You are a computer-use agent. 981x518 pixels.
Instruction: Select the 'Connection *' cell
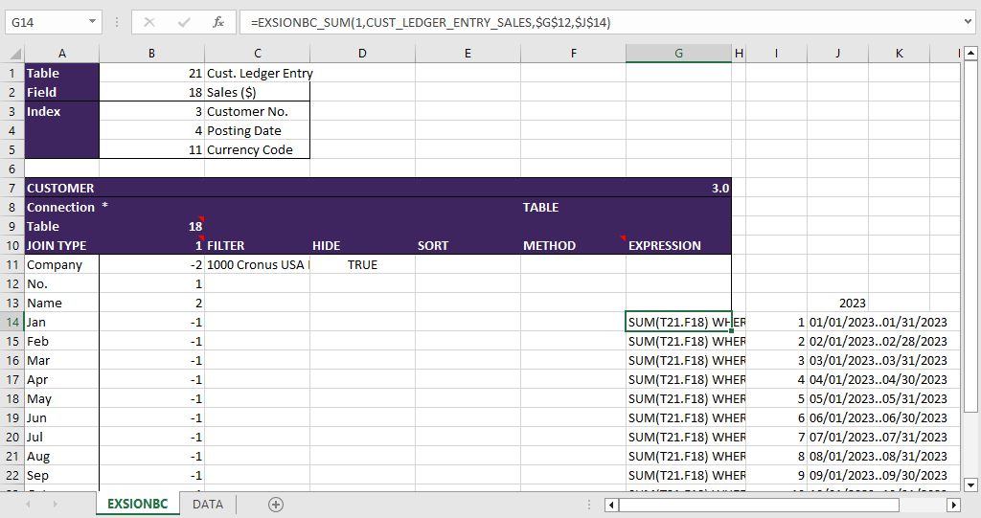click(62, 207)
